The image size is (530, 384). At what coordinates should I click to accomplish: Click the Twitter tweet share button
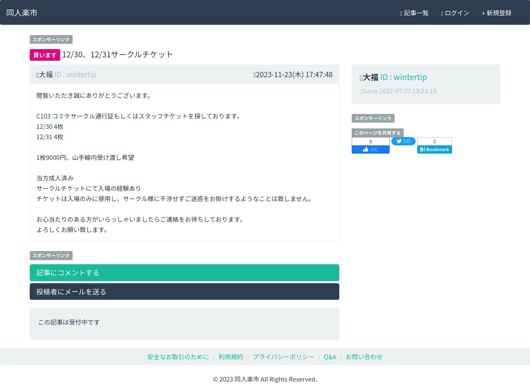[x=403, y=141]
